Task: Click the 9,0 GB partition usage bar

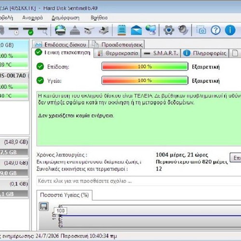Action: pyautogui.click(x=14, y=173)
